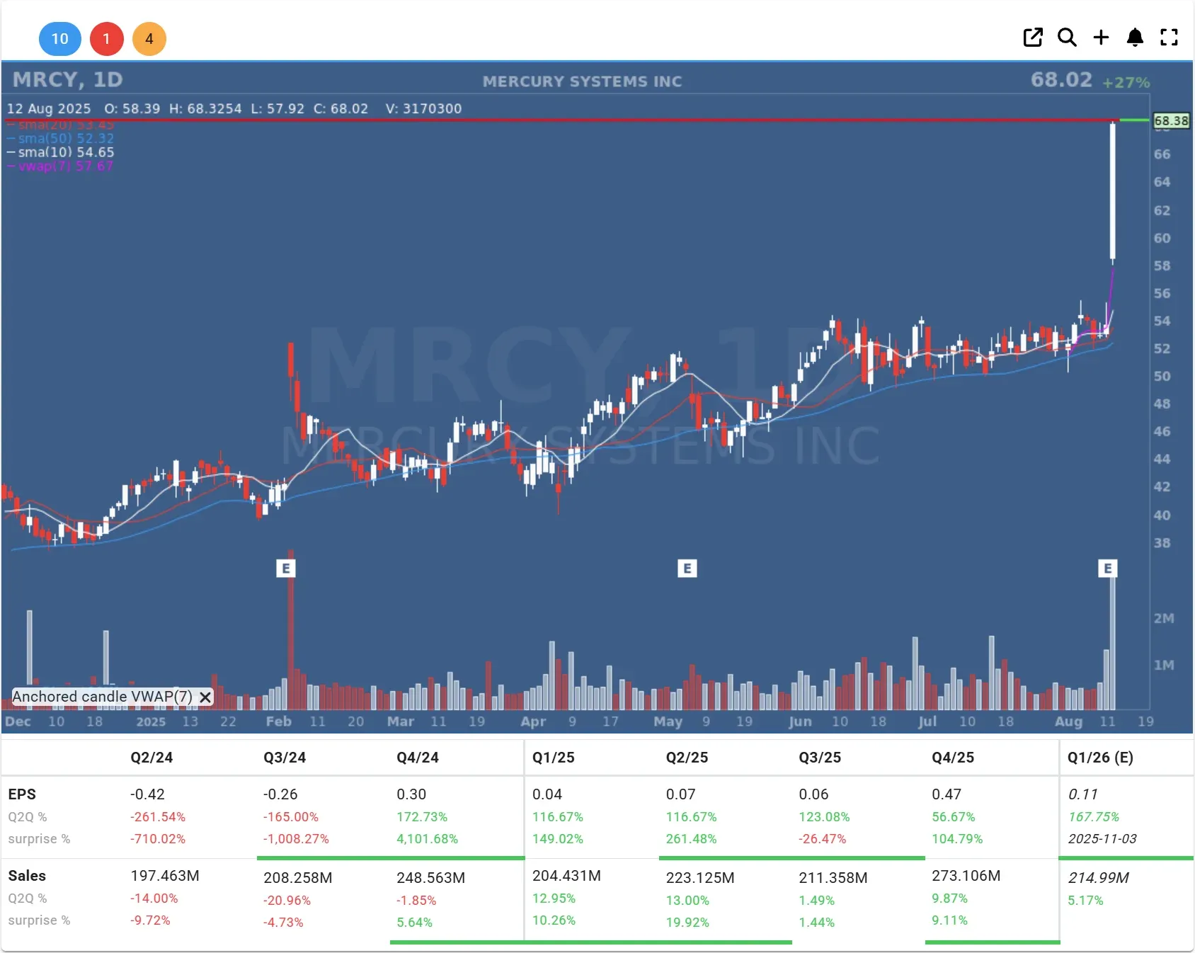Click the red badge showing 1
Image resolution: width=1195 pixels, height=953 pixels.
[107, 39]
